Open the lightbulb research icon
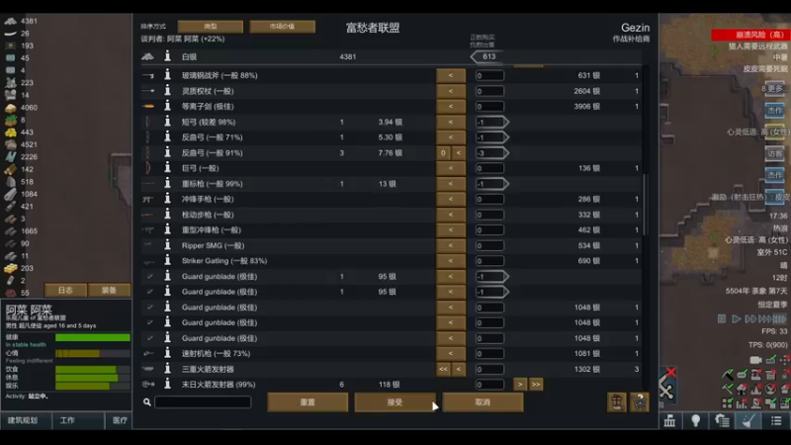This screenshot has height=445, width=791. 696,421
